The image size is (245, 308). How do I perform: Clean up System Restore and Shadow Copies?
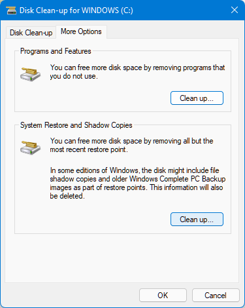click(197, 220)
